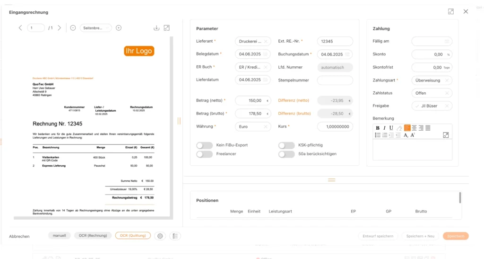This screenshot has height=259, width=484.
Task: Insert bulleted list in Bemerkung
Action: tap(378, 135)
